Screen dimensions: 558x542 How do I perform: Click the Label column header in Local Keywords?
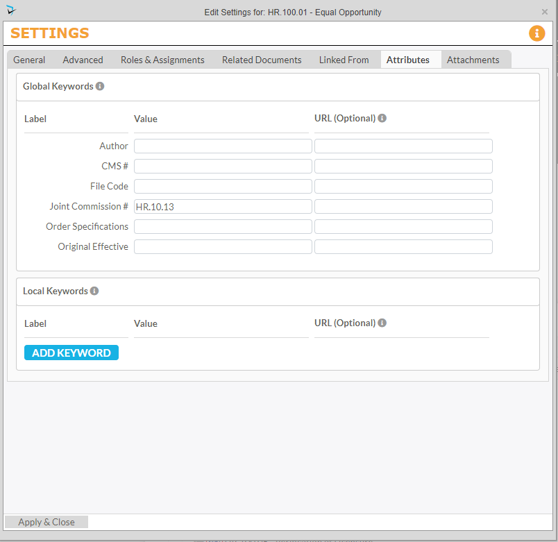(x=35, y=323)
